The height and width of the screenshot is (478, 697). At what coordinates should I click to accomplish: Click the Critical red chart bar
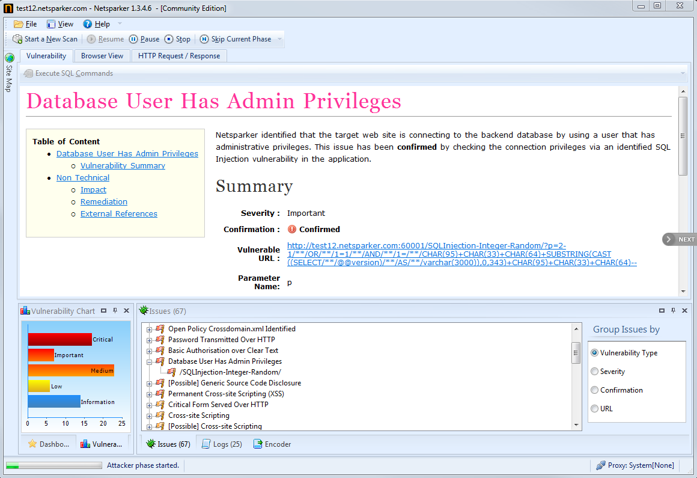click(x=60, y=339)
